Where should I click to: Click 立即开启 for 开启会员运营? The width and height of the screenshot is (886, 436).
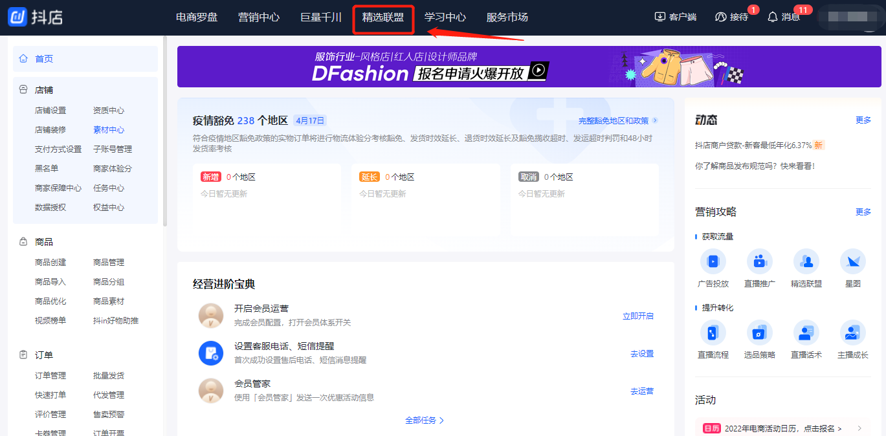pos(637,316)
